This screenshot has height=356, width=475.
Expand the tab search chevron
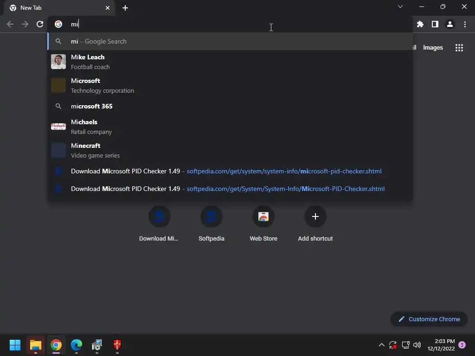(x=400, y=6)
